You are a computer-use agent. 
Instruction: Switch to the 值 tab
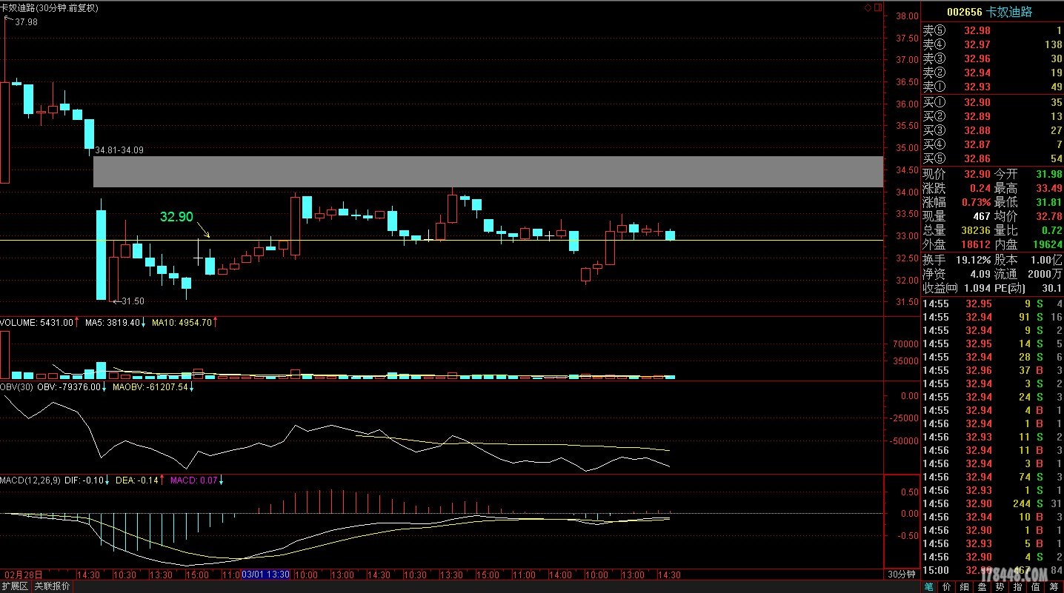(1035, 586)
